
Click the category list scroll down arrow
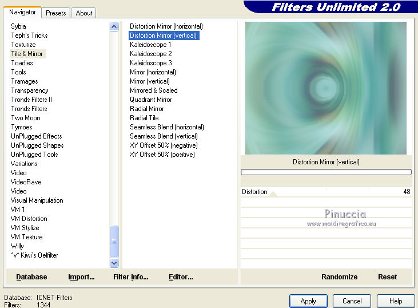[x=114, y=263]
